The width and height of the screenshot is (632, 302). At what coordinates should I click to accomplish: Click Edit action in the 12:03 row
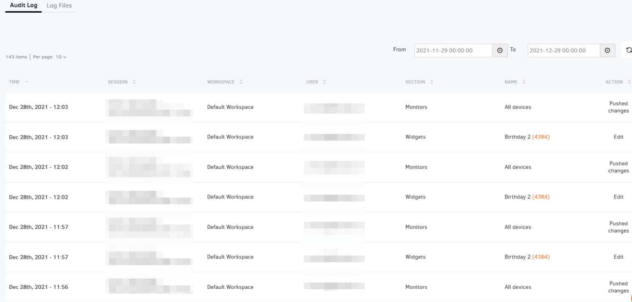click(618, 137)
